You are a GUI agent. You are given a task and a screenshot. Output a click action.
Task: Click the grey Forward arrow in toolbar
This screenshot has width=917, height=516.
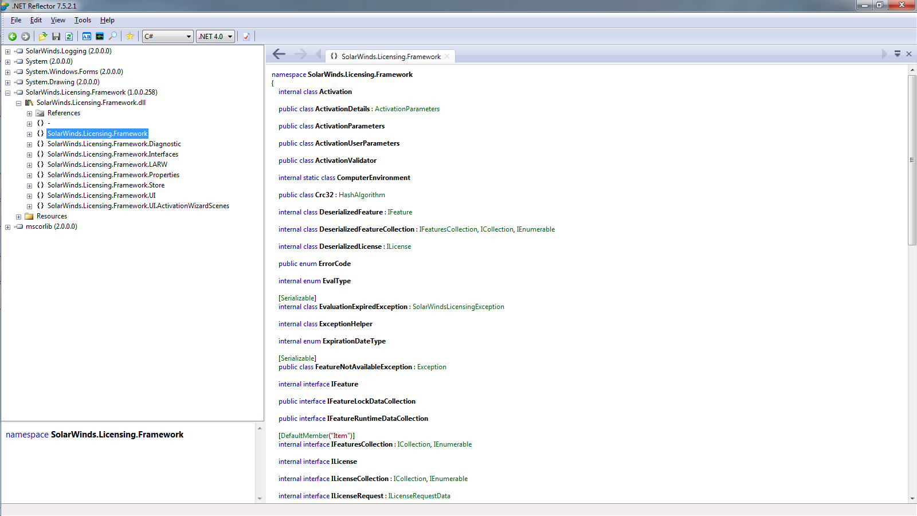(x=25, y=36)
